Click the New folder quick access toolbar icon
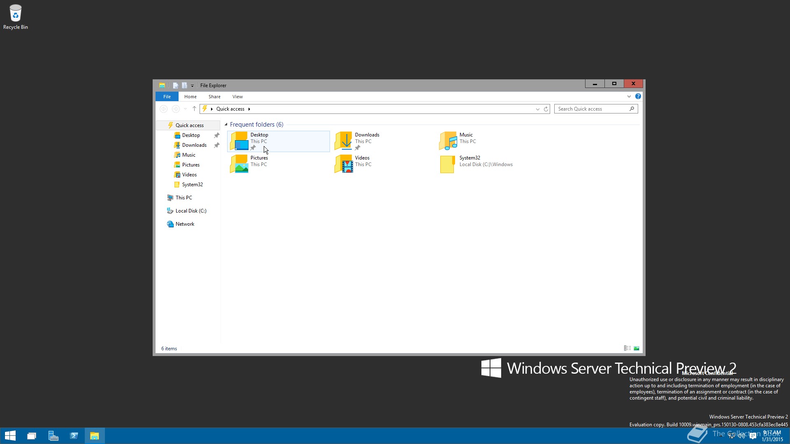The width and height of the screenshot is (790, 444). [x=184, y=86]
